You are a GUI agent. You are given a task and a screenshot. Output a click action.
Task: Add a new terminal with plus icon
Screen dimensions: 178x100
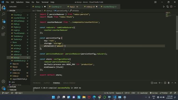click(x=159, y=83)
